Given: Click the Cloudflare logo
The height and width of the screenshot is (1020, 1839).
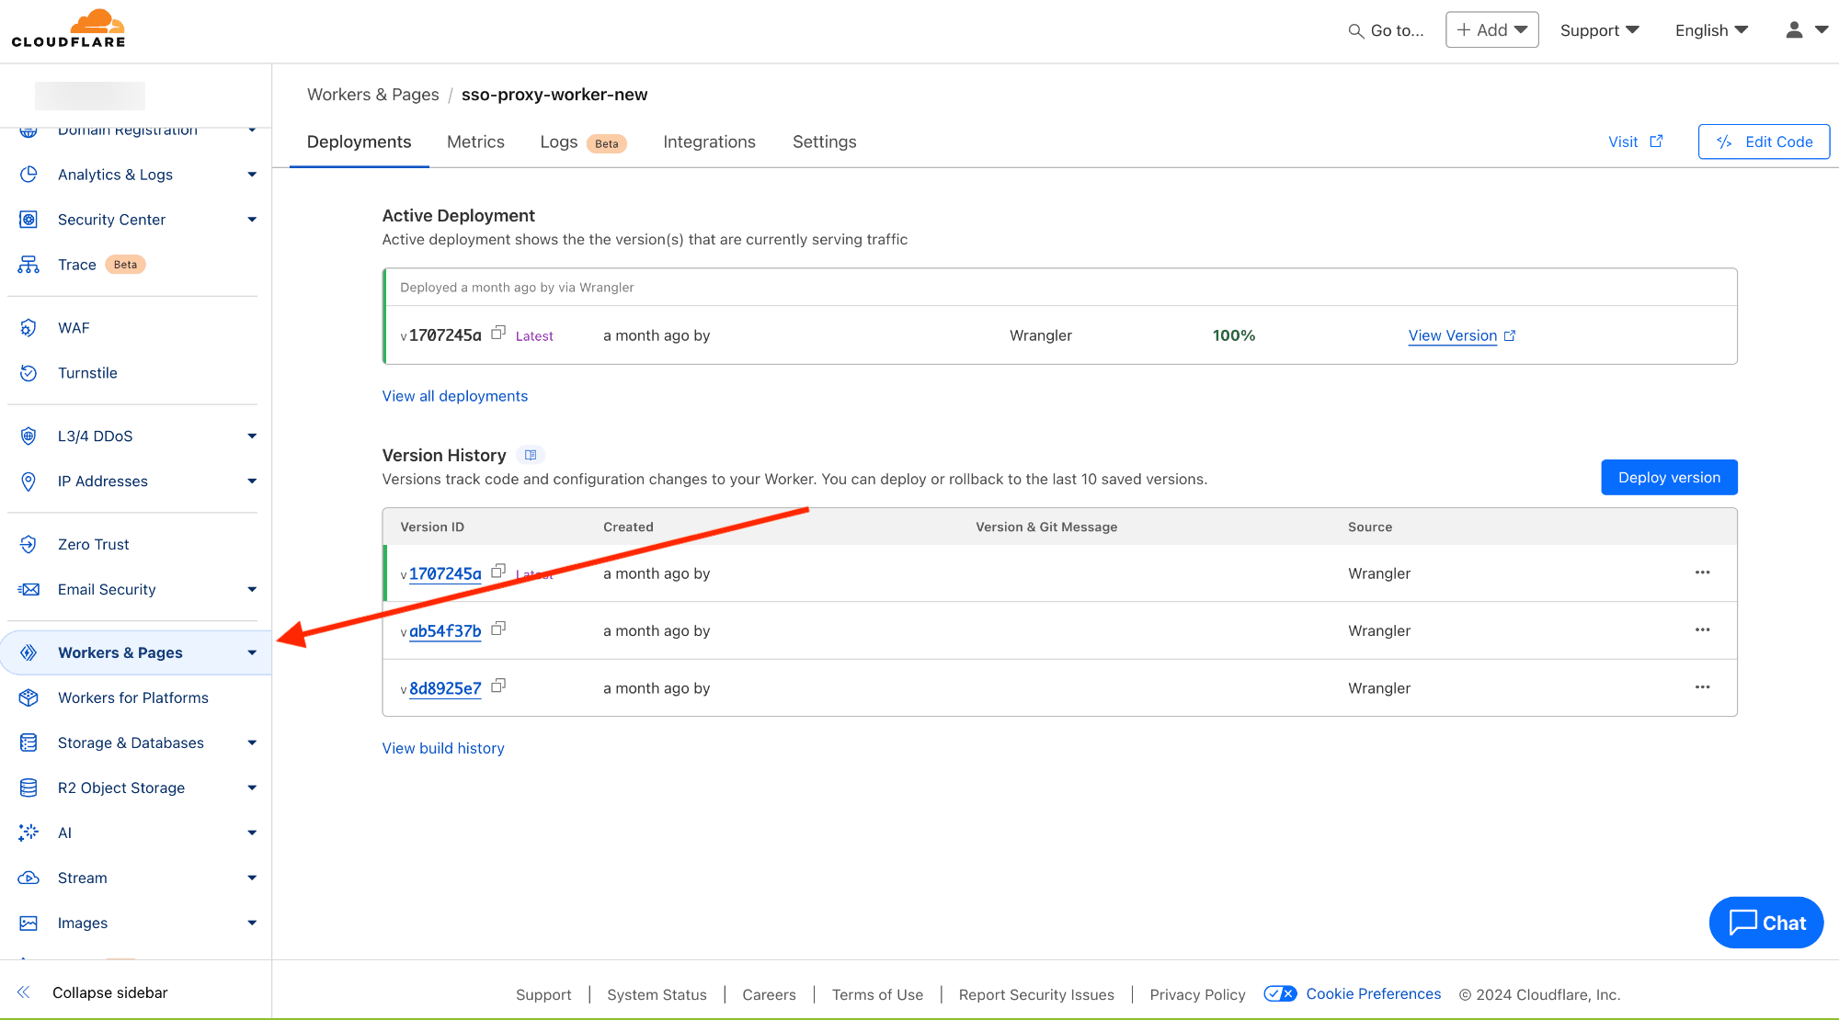Looking at the screenshot, I should 69,28.
